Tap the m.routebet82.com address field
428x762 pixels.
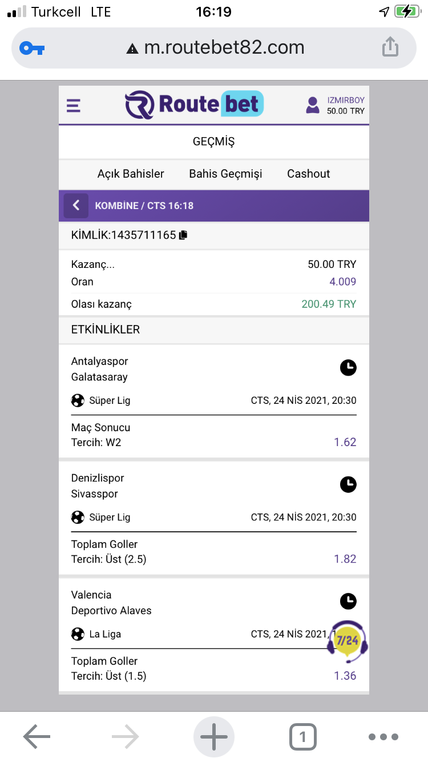pos(214,48)
